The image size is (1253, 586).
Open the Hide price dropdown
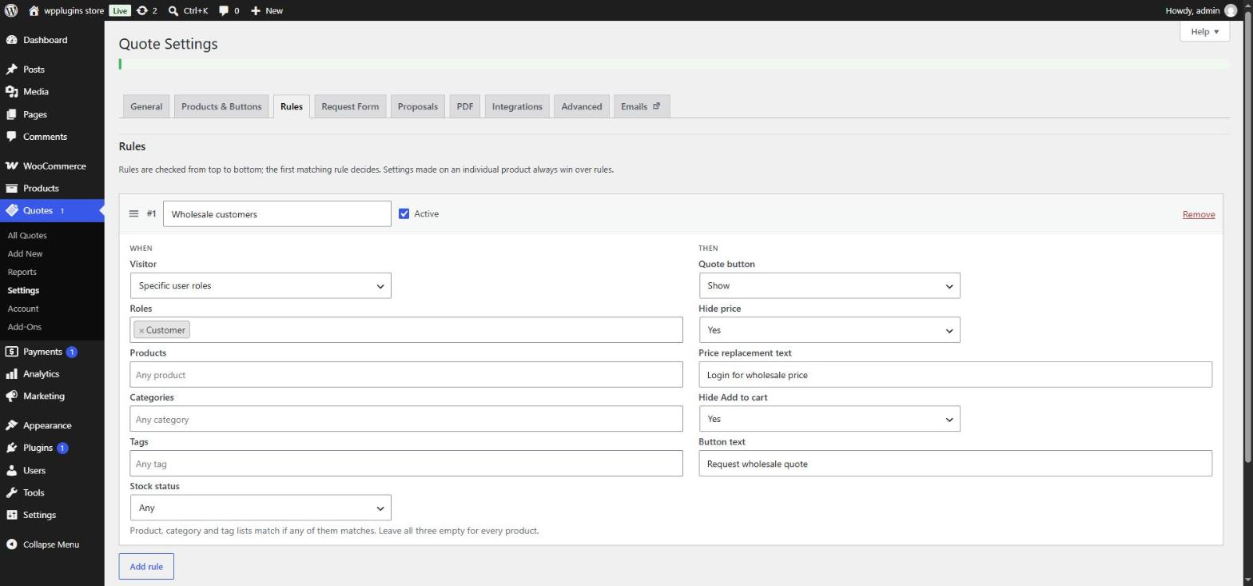click(829, 330)
